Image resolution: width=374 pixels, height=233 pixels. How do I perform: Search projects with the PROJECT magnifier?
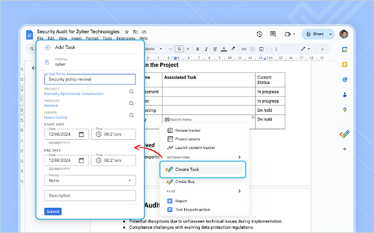(131, 91)
